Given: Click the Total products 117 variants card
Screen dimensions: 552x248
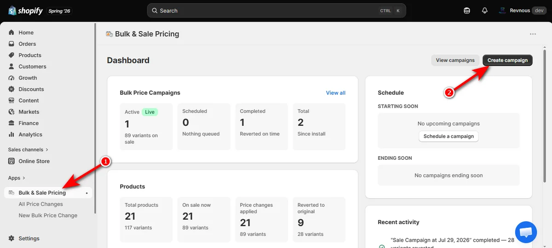Looking at the screenshot, I should click(146, 220).
